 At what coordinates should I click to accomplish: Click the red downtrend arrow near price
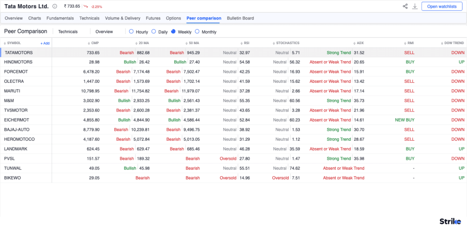[x=85, y=6]
